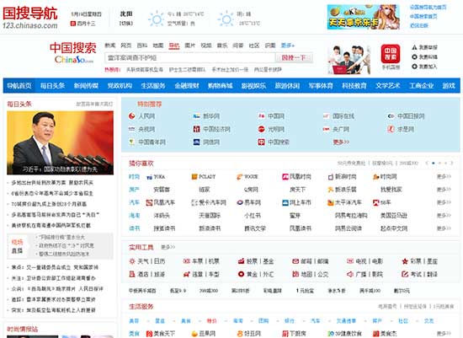Click the 邮箱 envelope icon
Viewport: 463px width, 338px height.
tap(295, 261)
